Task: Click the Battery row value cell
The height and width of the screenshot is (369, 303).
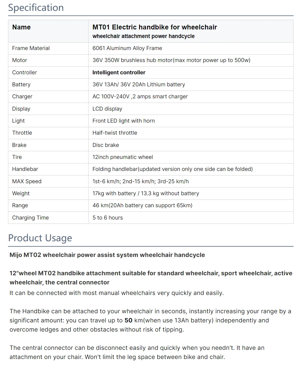Action: (139, 85)
